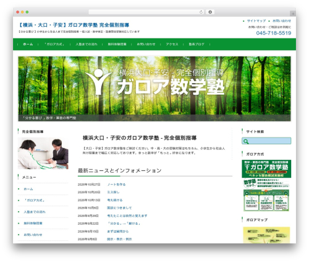The width and height of the screenshot is (309, 262).
Task: Open the news post 面談につきまして
Action: coord(119,208)
